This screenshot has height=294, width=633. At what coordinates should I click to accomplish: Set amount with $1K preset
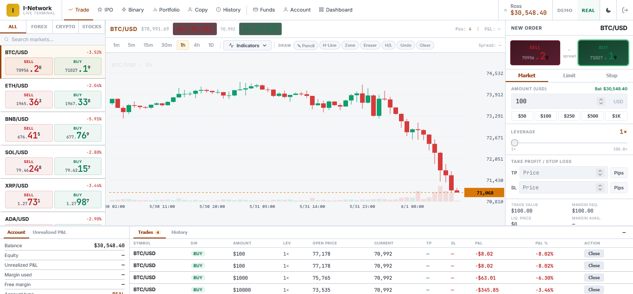click(616, 116)
